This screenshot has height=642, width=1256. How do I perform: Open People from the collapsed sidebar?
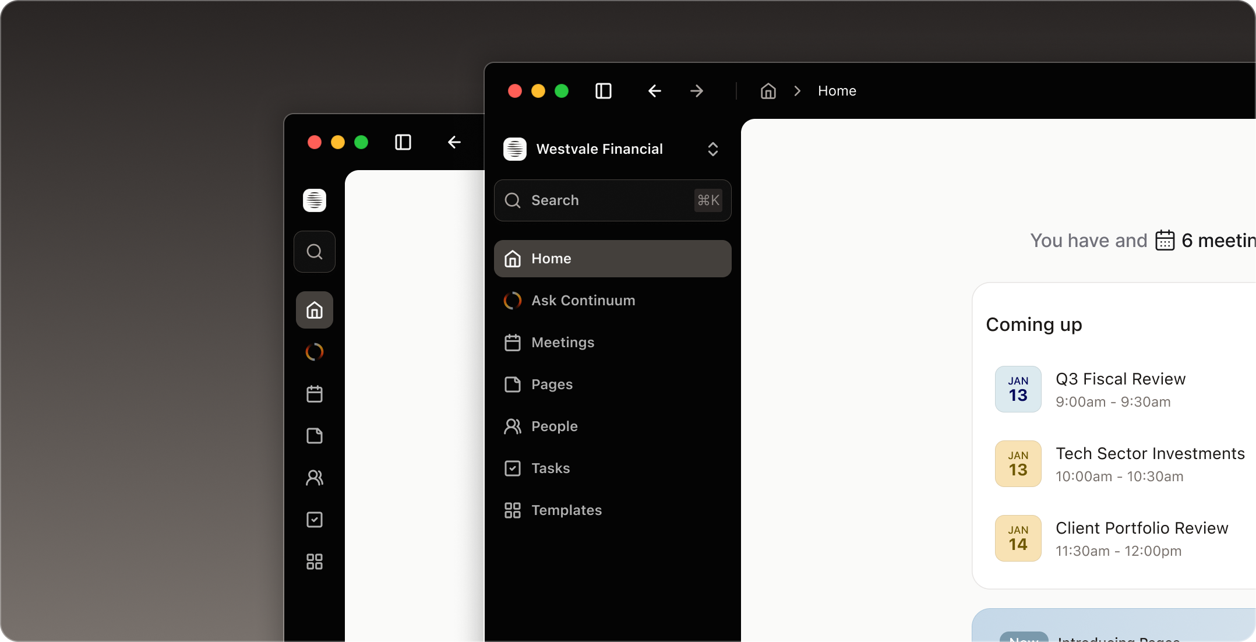click(315, 478)
